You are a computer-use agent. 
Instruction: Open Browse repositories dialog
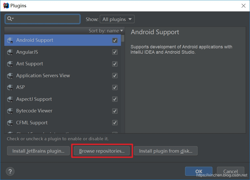pos(102,151)
